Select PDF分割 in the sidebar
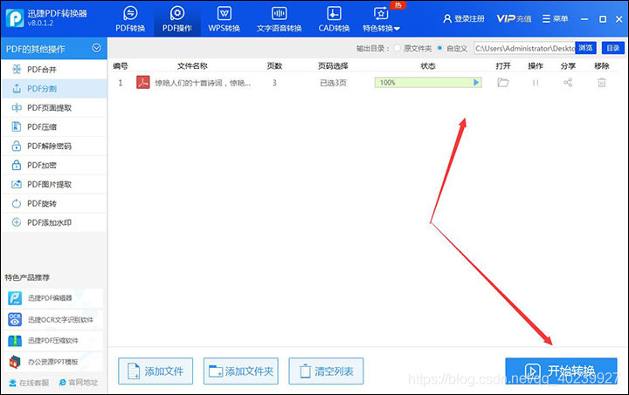This screenshot has width=629, height=395. [x=54, y=88]
